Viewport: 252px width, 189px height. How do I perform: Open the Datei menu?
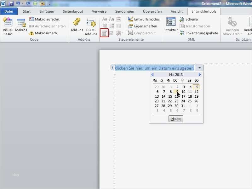click(x=9, y=11)
